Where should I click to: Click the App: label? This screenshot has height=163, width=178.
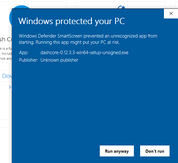pos(24,53)
